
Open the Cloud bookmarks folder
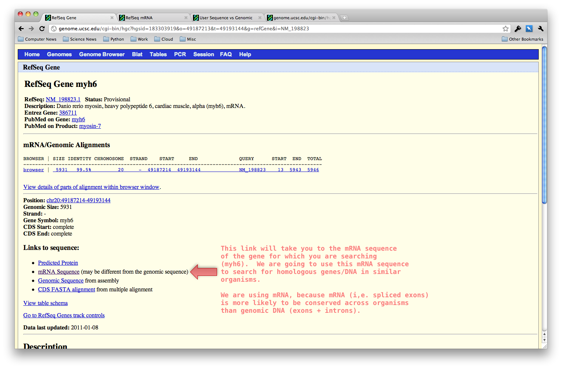pyautogui.click(x=163, y=39)
